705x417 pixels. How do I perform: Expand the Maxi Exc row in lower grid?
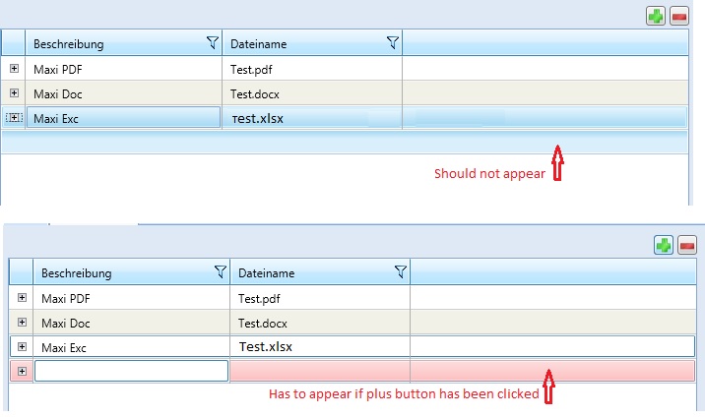pos(22,346)
